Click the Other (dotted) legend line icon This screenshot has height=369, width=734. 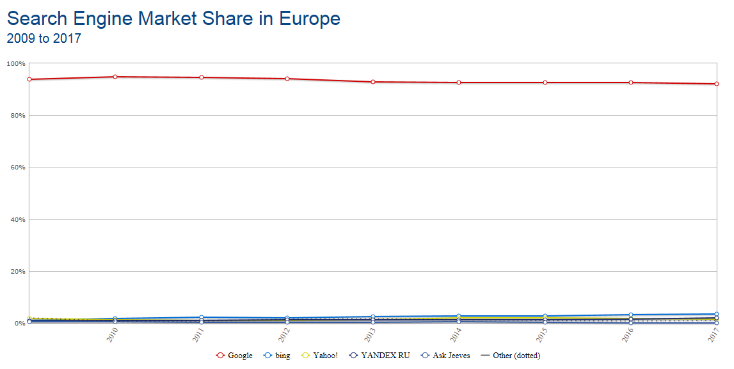485,356
